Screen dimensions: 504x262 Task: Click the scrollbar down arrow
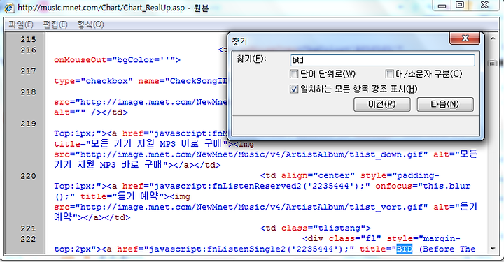pos(493,249)
